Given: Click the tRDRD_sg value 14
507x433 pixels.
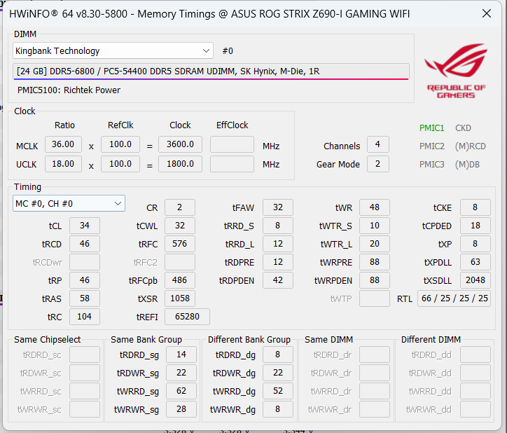Looking at the screenshot, I should click(x=181, y=355).
